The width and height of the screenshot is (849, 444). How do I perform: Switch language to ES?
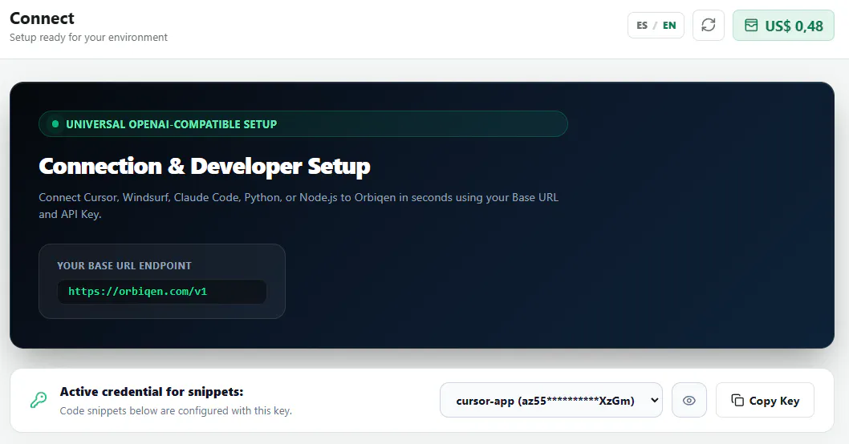point(642,26)
